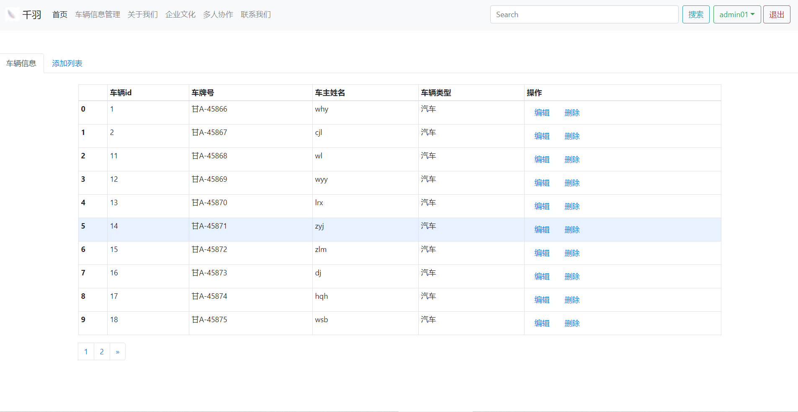Delete vehicle 甘A-45866 with 删除
The width and height of the screenshot is (798, 412).
click(572, 113)
